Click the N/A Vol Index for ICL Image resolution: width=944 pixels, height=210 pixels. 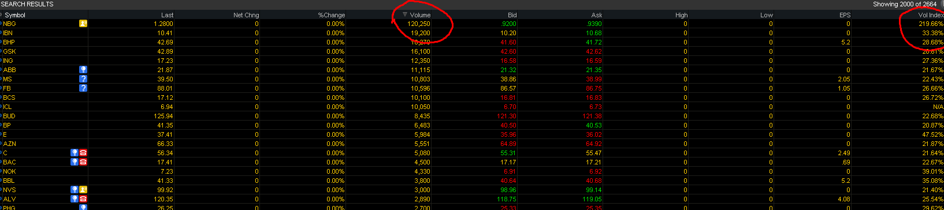(x=938, y=107)
